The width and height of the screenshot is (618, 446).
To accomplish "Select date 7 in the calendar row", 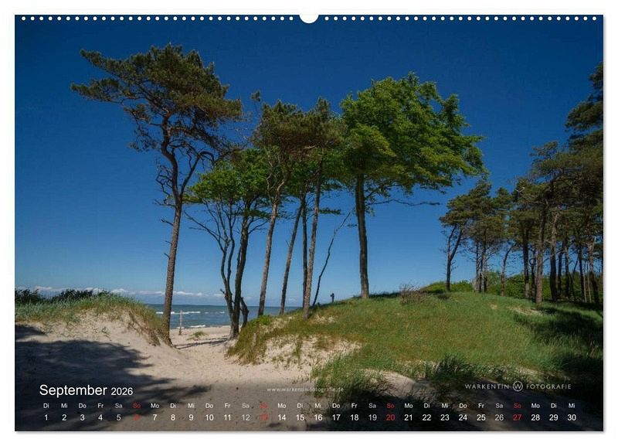I will pos(155,417).
